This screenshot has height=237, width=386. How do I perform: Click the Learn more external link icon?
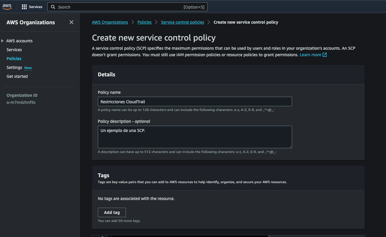pos(325,55)
